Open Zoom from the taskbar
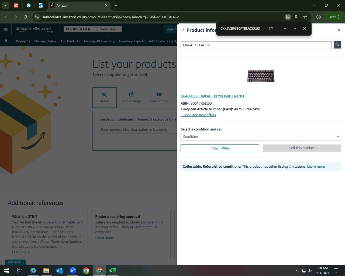Screen dimensions: 345x276 [x=73, y=271]
